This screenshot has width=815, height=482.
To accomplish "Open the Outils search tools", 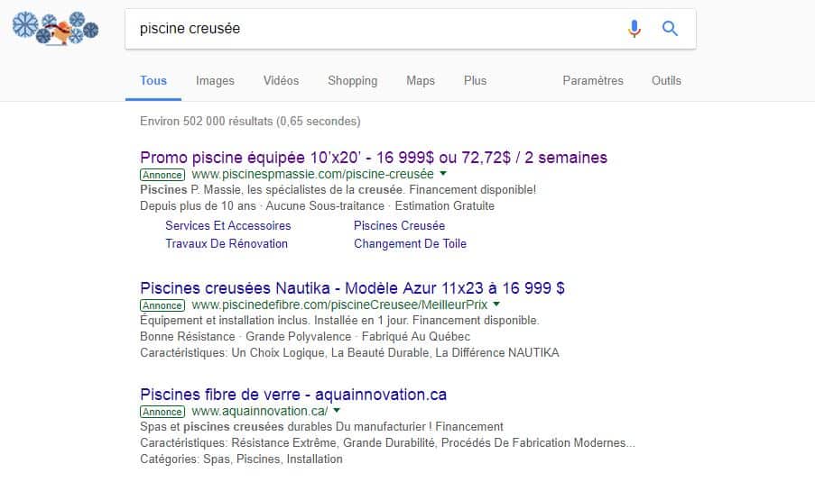I will (x=666, y=81).
